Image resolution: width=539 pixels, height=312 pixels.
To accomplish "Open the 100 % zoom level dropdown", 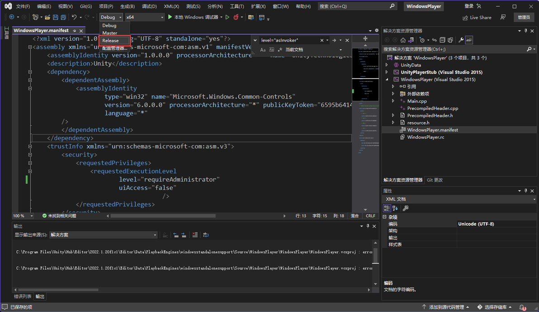I will pyautogui.click(x=23, y=216).
